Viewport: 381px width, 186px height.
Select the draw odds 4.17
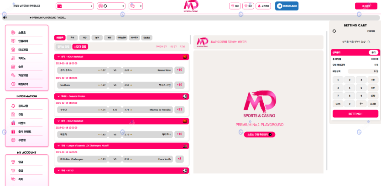click(115, 110)
